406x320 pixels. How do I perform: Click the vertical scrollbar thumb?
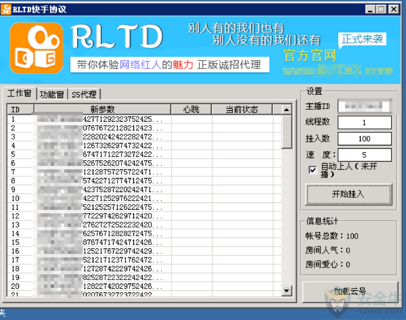point(286,131)
